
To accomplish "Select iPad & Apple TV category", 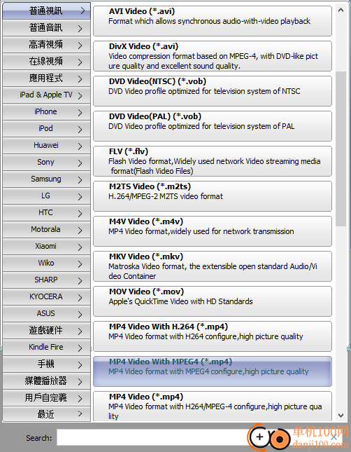I will 47,95.
